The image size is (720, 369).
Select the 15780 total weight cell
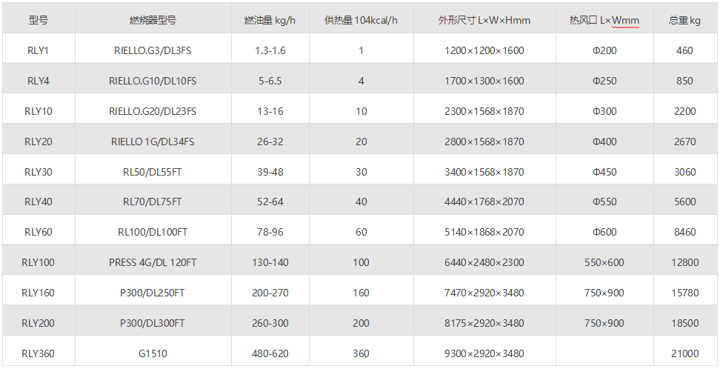(684, 293)
